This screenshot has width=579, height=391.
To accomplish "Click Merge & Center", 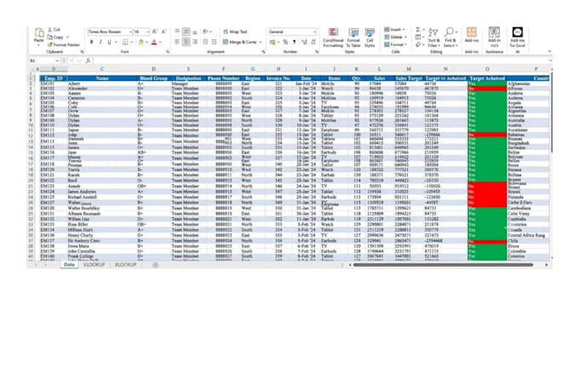I will [242, 42].
